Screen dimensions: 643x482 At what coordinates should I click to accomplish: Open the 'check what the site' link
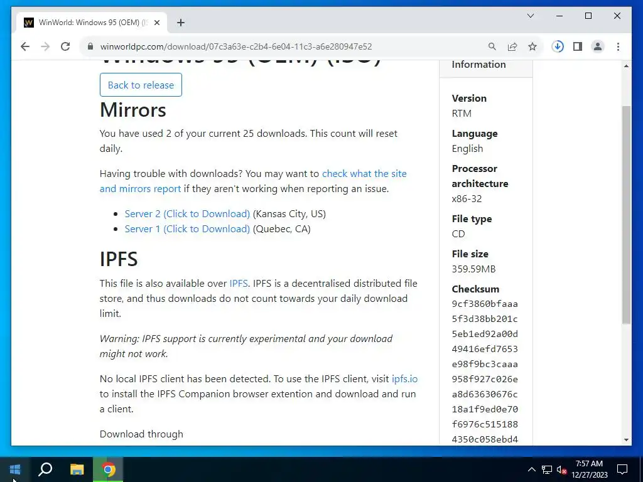(x=364, y=173)
